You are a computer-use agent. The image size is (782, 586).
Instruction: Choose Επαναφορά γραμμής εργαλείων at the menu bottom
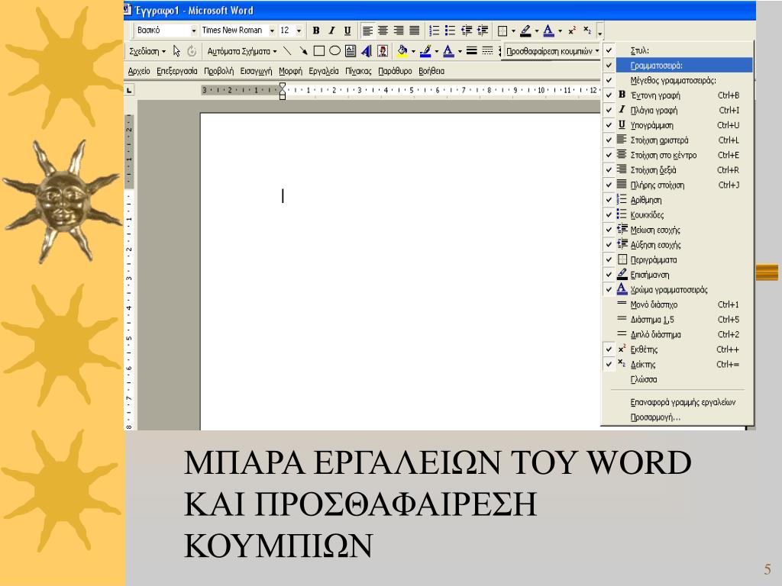(677, 402)
